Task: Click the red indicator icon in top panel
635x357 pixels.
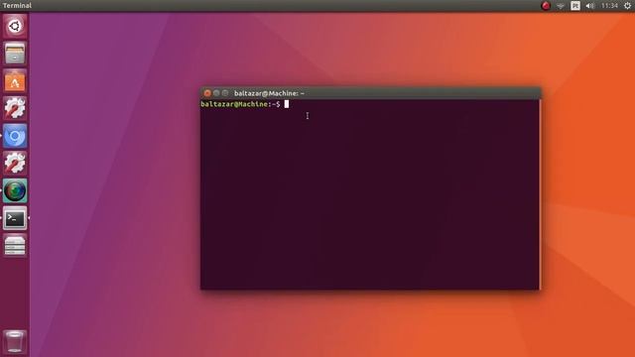Action: 546,6
